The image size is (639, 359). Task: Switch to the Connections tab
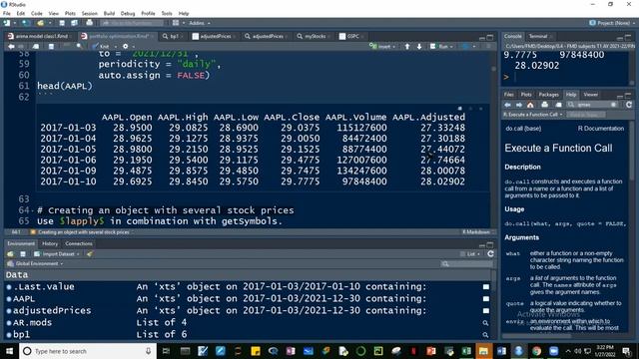[79, 243]
